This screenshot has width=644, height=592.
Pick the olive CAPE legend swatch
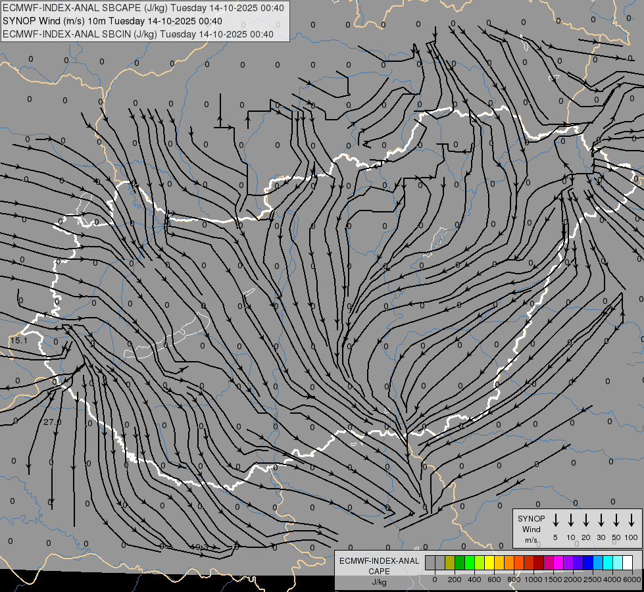450,562
